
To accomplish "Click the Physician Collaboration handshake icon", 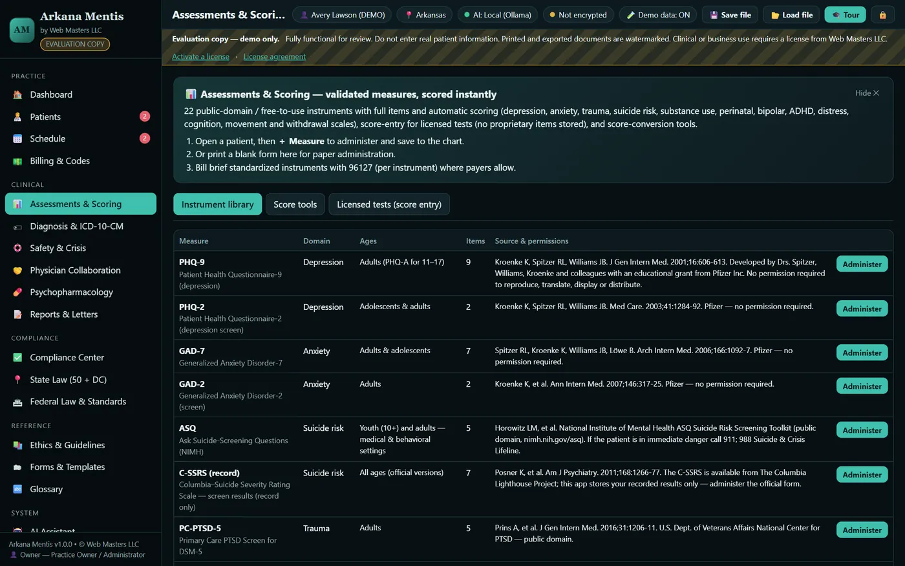I will (17, 270).
